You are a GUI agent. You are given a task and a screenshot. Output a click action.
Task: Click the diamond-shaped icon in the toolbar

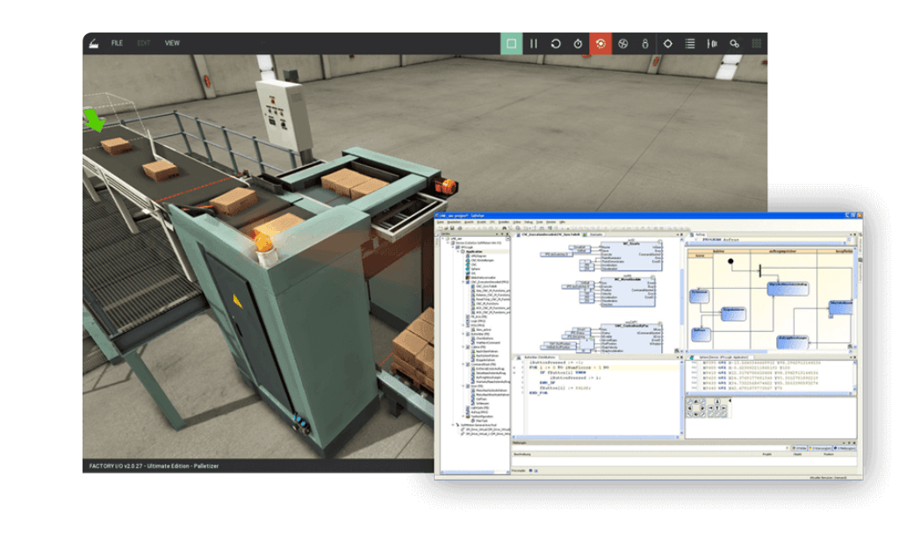point(667,43)
